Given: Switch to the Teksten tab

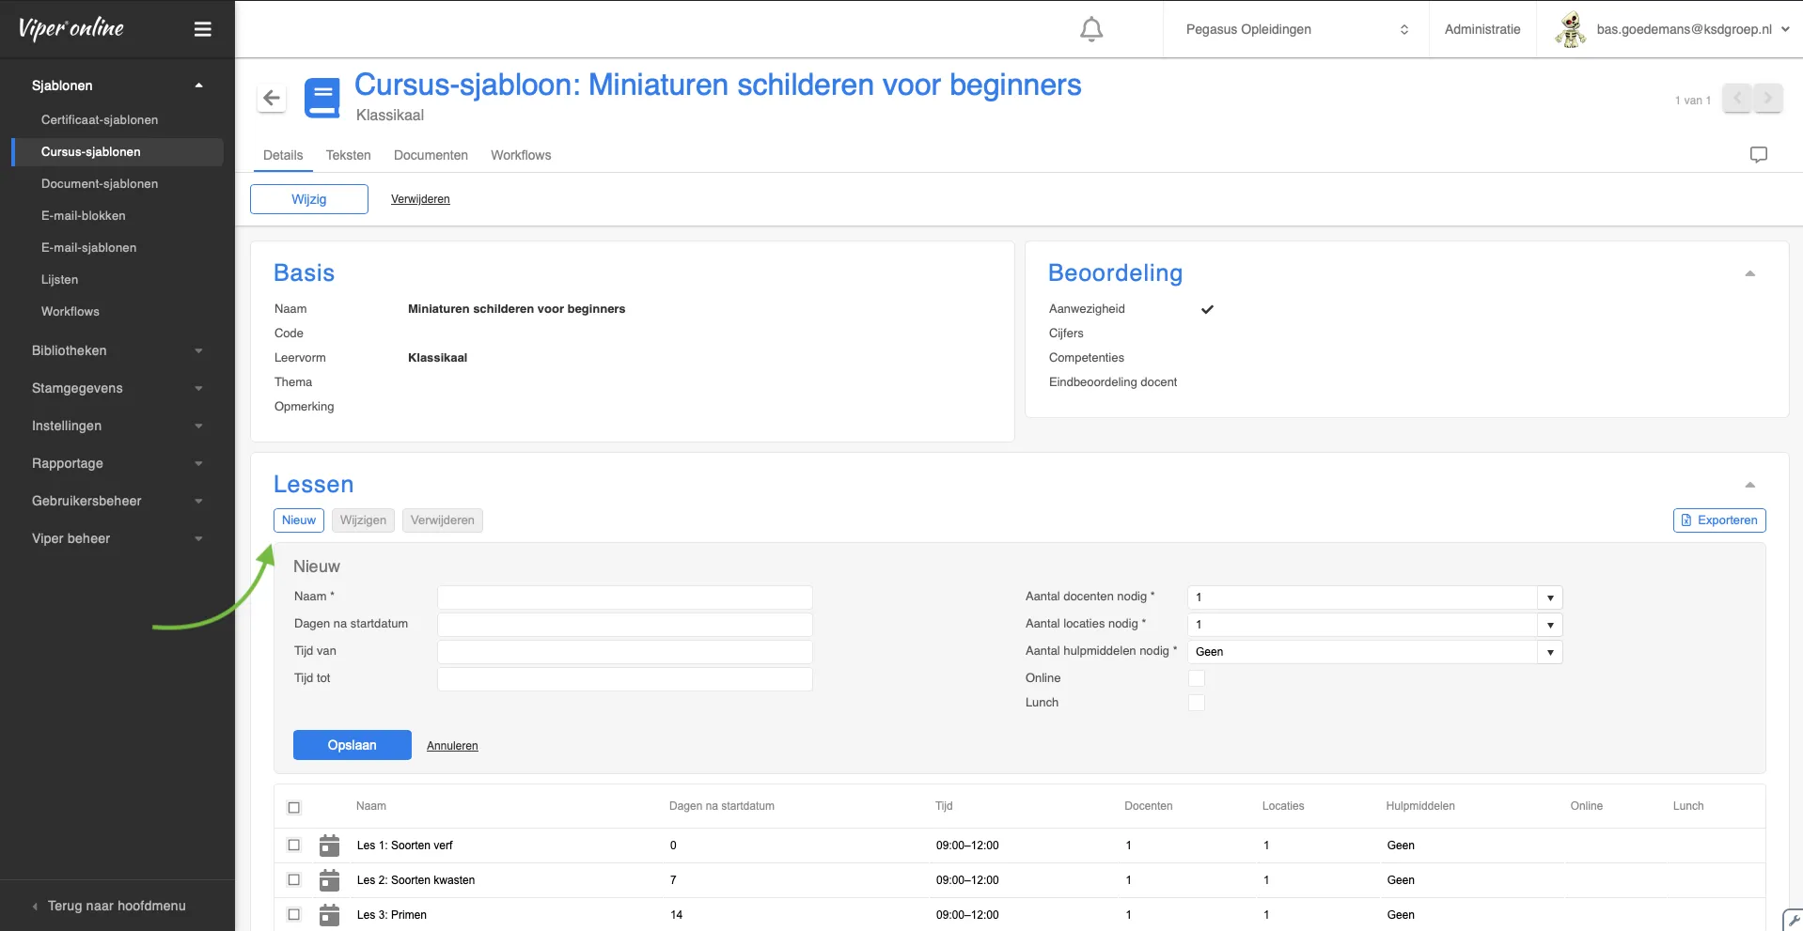Looking at the screenshot, I should tap(348, 155).
